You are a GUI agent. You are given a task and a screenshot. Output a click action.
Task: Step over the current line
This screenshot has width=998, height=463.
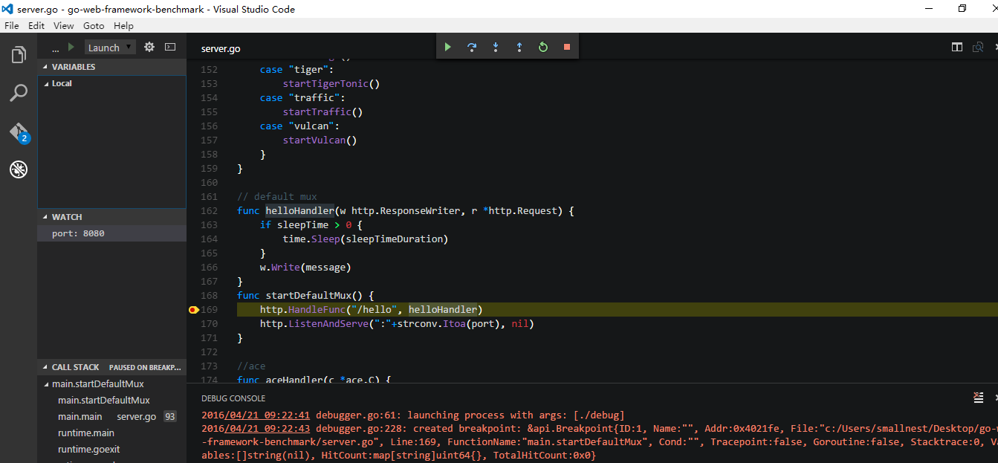point(472,47)
